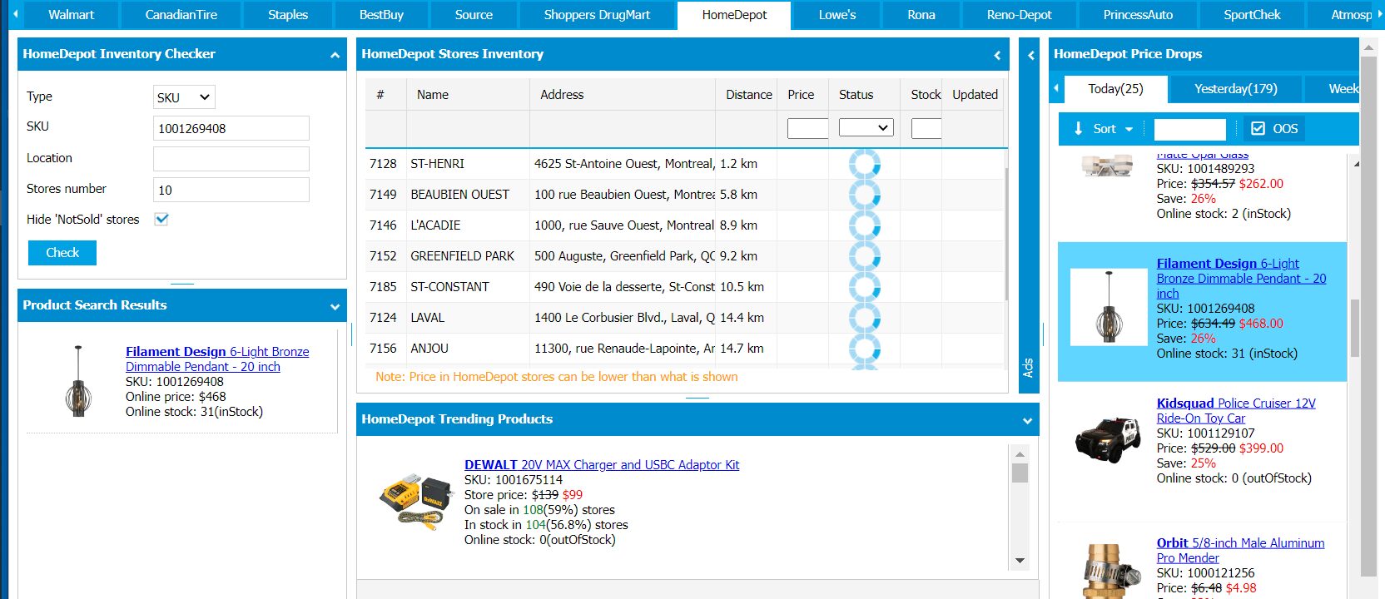Focus the SKU input field
1385x599 pixels.
[x=231, y=128]
